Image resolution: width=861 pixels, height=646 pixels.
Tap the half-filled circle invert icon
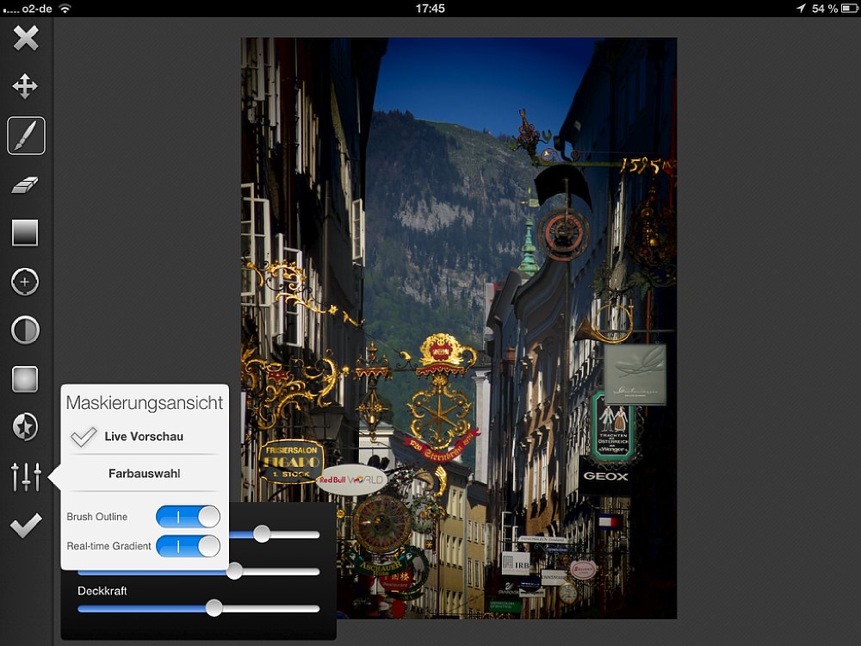pyautogui.click(x=25, y=330)
